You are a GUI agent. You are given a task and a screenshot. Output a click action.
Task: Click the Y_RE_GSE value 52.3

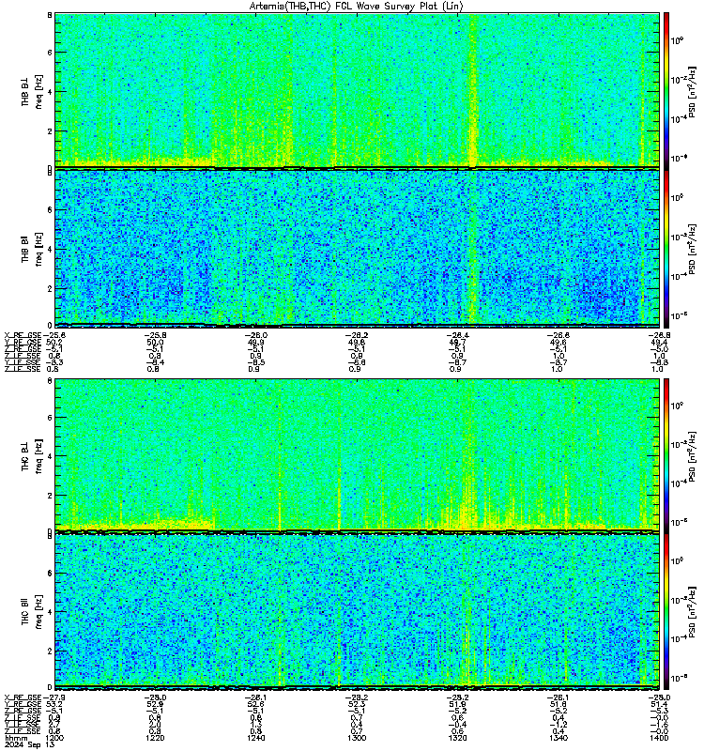click(356, 704)
